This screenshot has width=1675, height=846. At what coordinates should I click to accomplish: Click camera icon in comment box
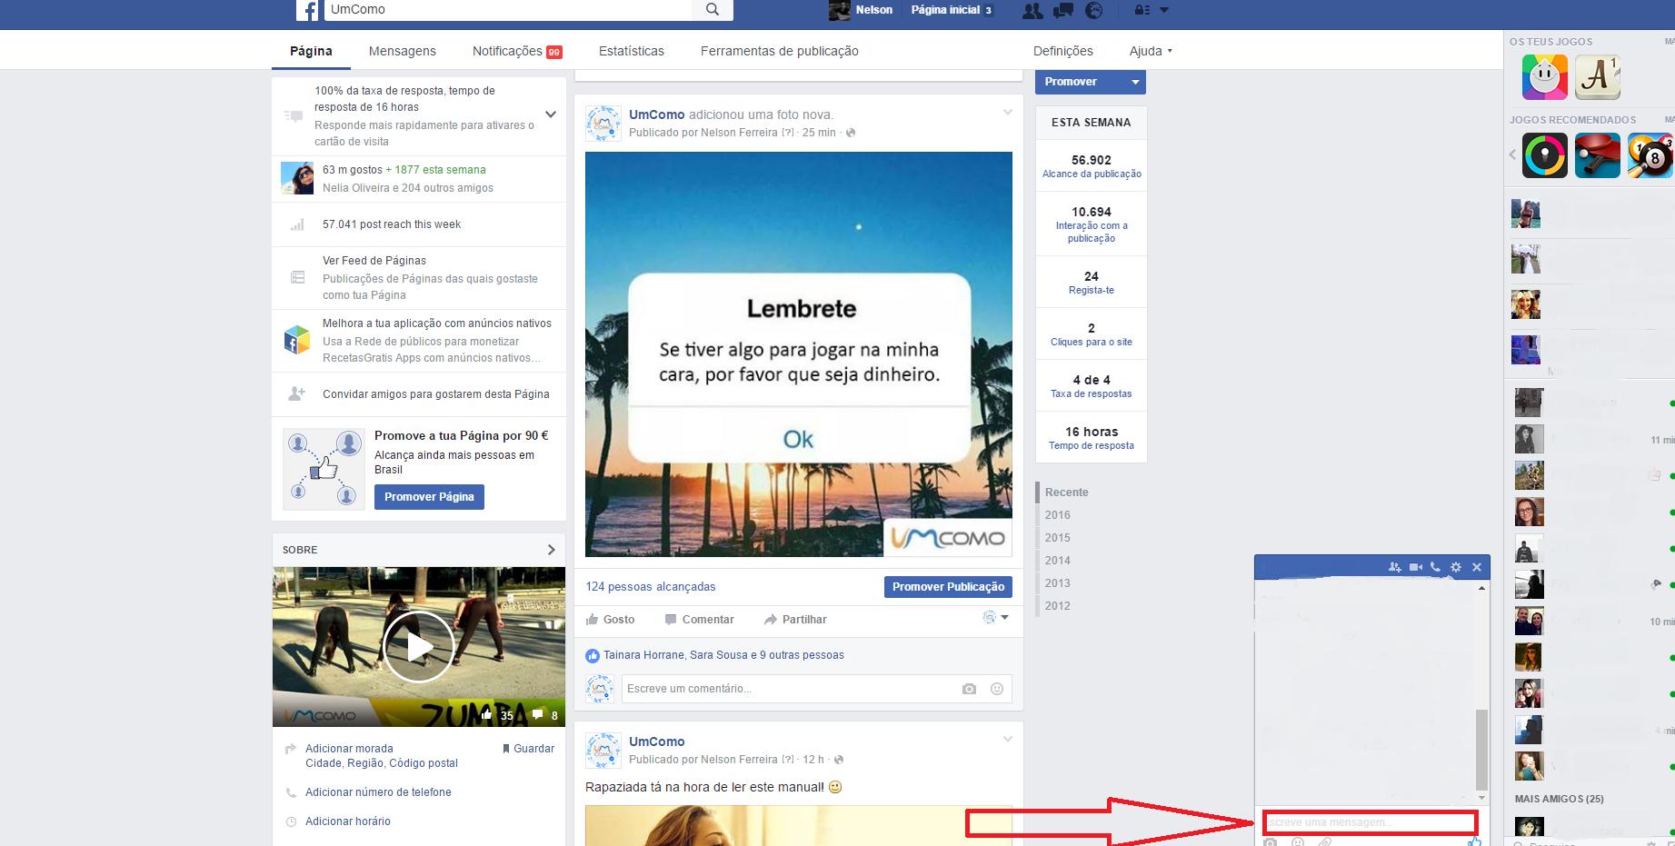coord(969,689)
